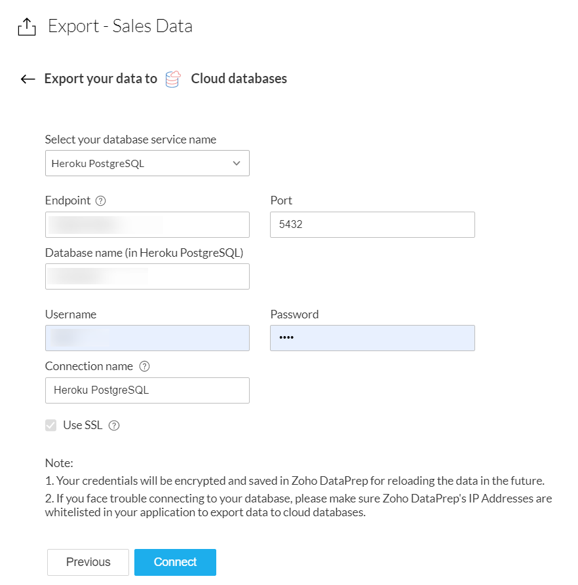Click the back arrow icon
Screen dimensions: 578x585
(x=28, y=79)
